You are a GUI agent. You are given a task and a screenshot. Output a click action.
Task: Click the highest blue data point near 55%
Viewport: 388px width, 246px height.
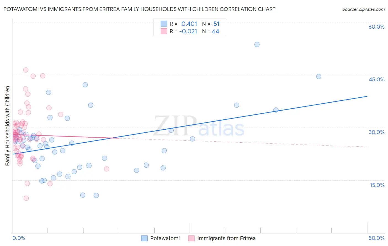tap(257, 44)
